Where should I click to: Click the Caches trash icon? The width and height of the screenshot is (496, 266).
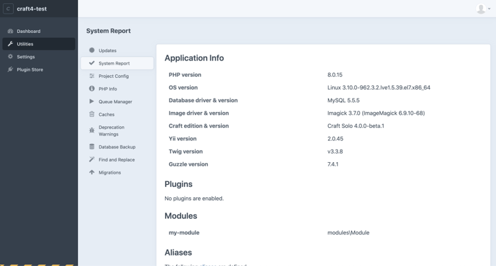(x=92, y=114)
